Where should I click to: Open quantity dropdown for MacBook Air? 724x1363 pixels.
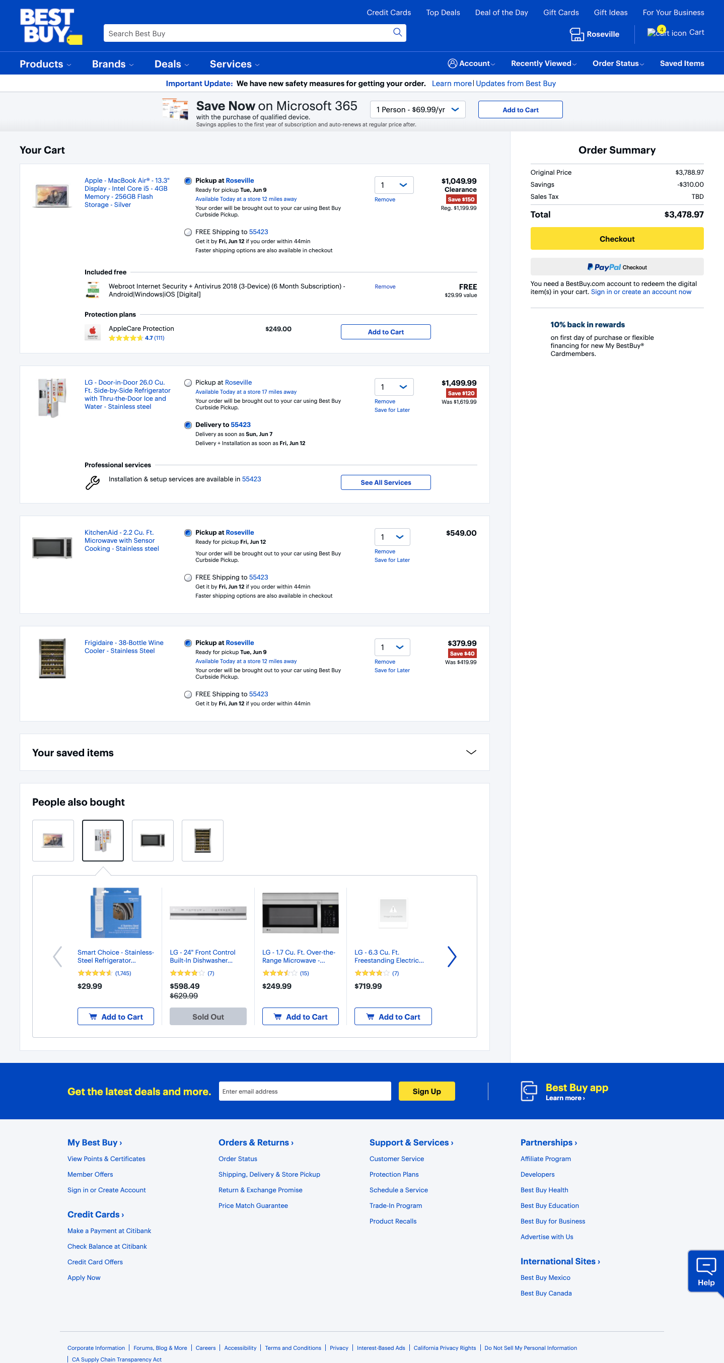pyautogui.click(x=394, y=185)
